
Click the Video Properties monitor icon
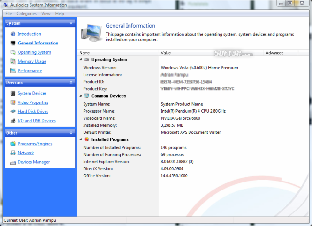click(13, 102)
